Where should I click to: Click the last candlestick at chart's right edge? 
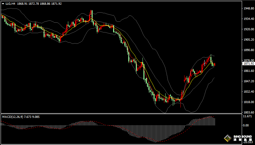click(x=215, y=65)
